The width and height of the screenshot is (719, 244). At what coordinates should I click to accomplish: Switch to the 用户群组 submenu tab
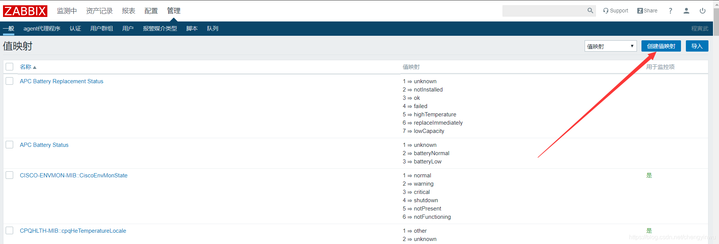click(x=102, y=29)
